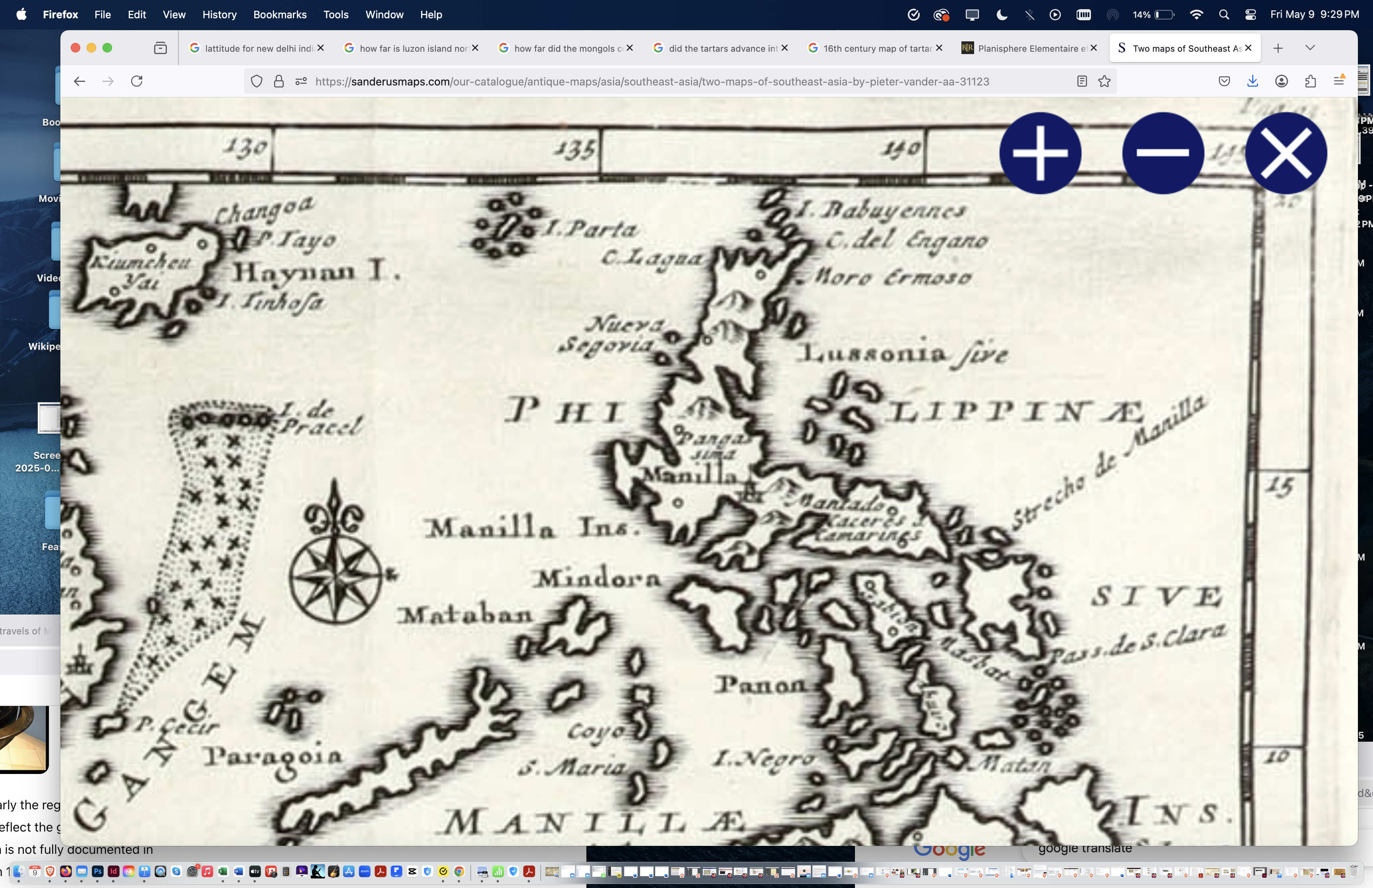
Task: Open the Tools menu
Action: (336, 14)
